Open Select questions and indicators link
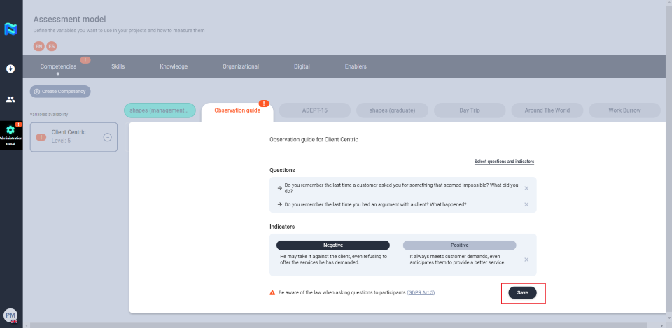Screen dimensions: 672x328 point(504,162)
